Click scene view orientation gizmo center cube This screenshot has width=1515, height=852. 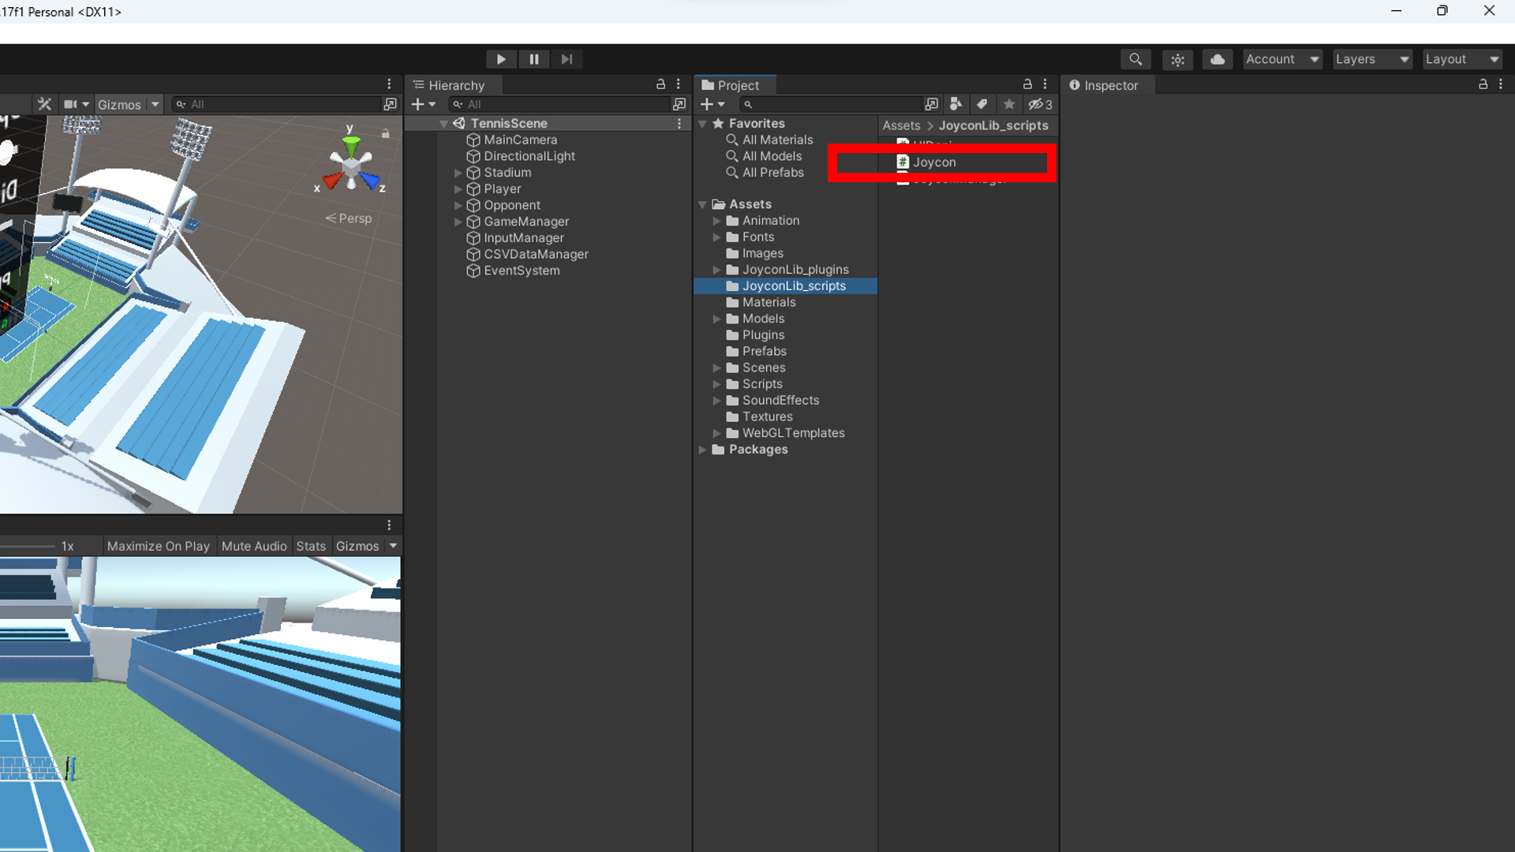point(350,166)
